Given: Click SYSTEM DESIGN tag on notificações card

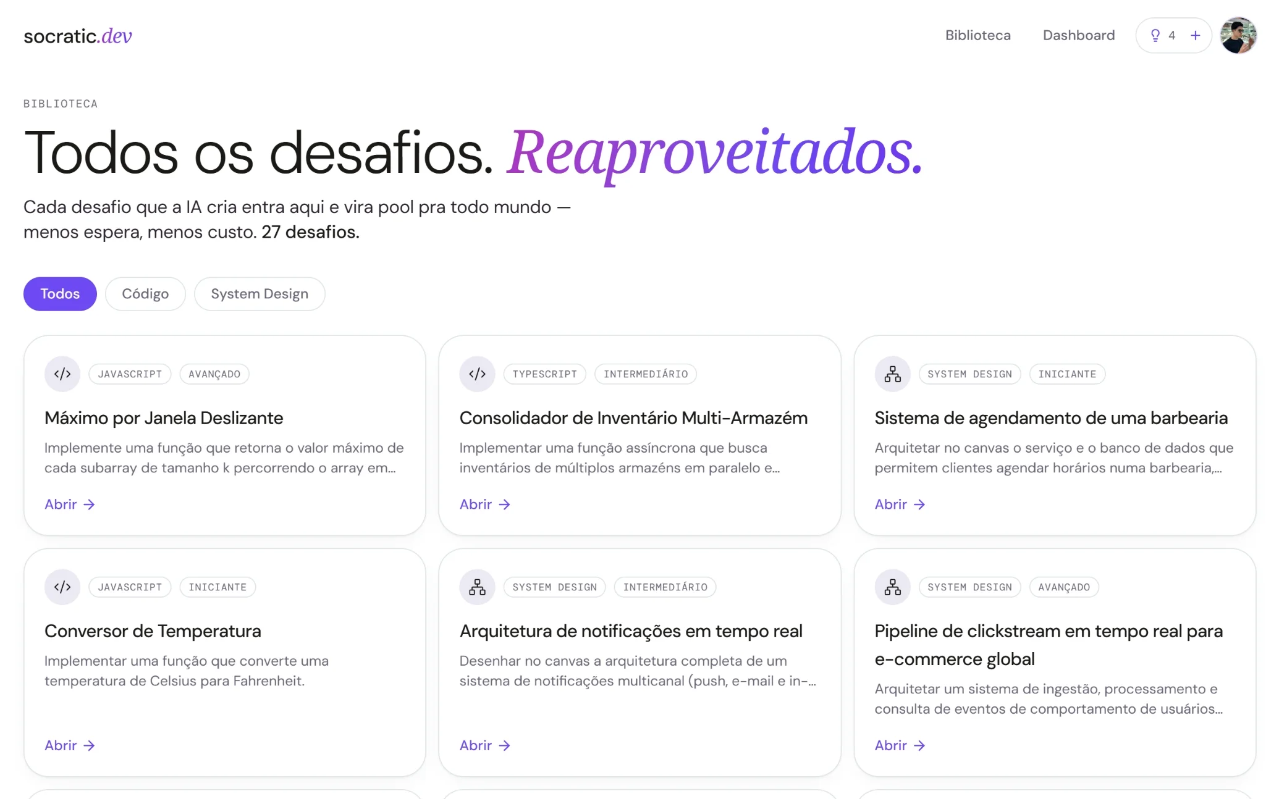Looking at the screenshot, I should point(554,587).
